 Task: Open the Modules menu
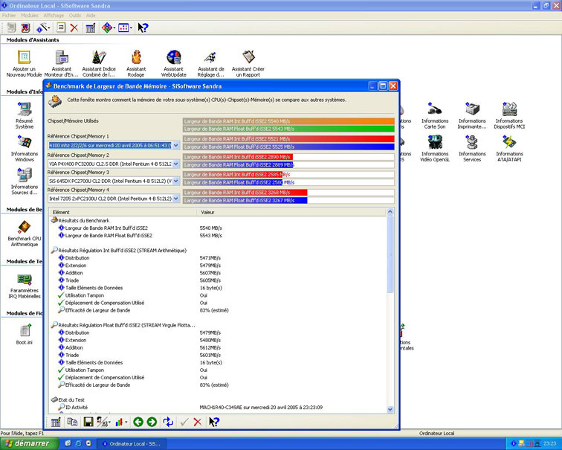coord(30,16)
